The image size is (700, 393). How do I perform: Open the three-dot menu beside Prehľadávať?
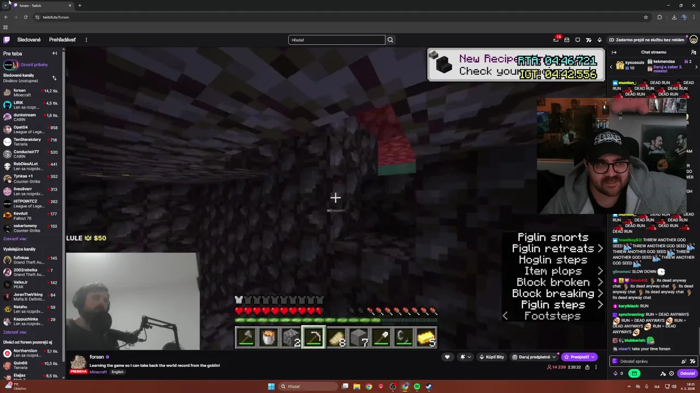click(86, 40)
